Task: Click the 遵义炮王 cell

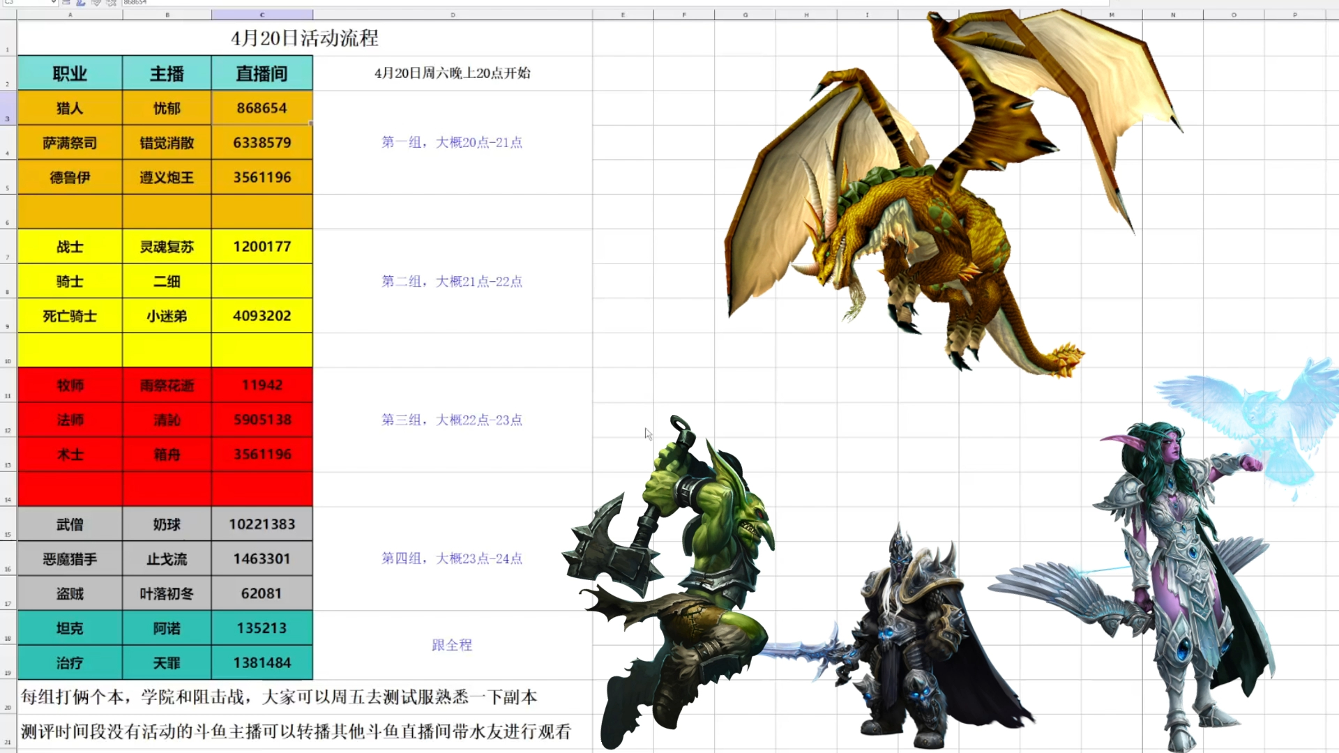Action: coord(167,177)
